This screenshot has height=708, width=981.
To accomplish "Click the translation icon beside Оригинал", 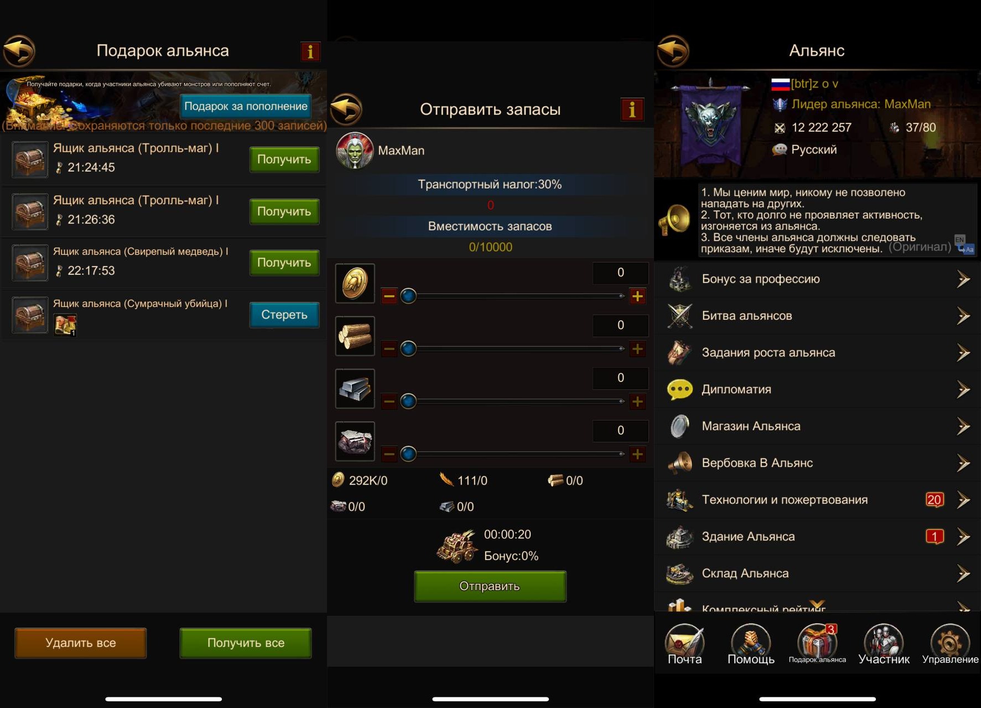I will click(x=964, y=244).
